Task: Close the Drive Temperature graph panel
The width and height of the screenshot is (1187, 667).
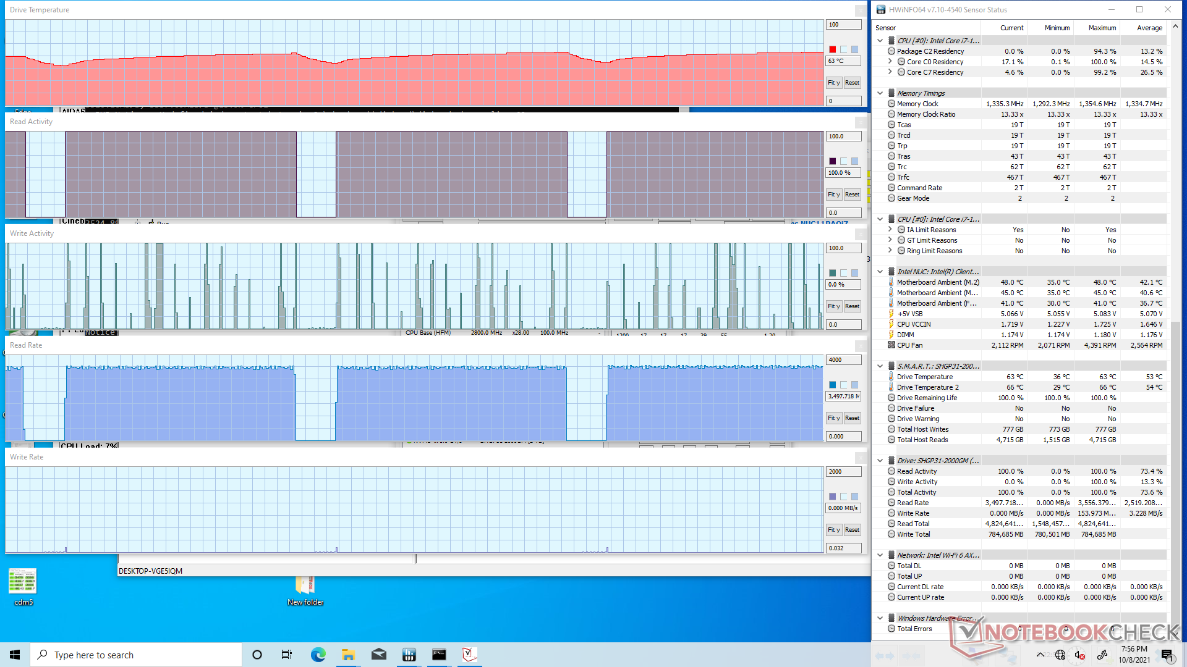Action: (x=860, y=10)
